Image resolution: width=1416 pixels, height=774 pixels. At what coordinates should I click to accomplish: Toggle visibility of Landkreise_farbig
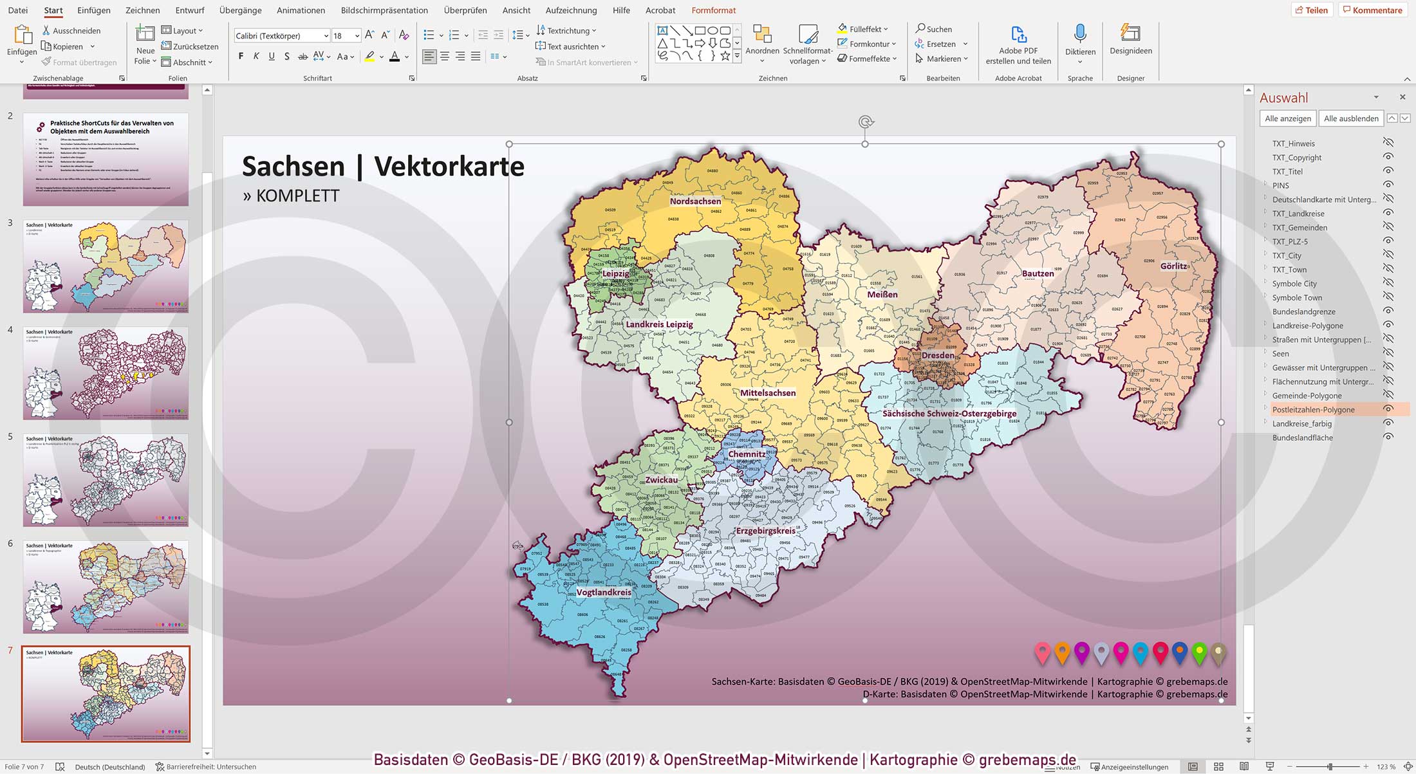click(x=1390, y=423)
